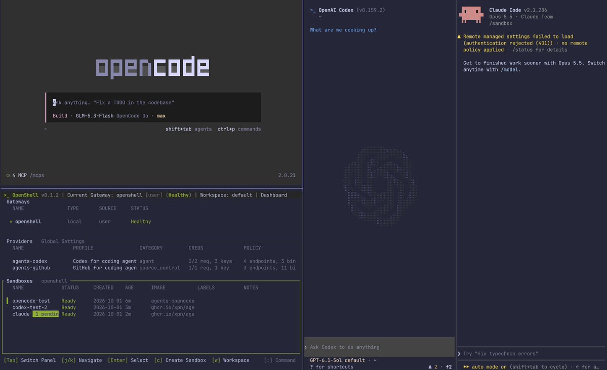This screenshot has height=370, width=607.
Task: Click the [Tab] Switch Panel hint
Action: click(x=29, y=360)
